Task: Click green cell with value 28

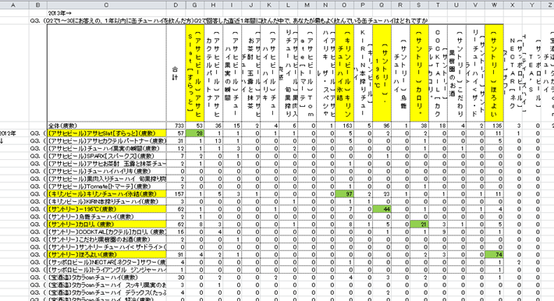Action: 194,133
